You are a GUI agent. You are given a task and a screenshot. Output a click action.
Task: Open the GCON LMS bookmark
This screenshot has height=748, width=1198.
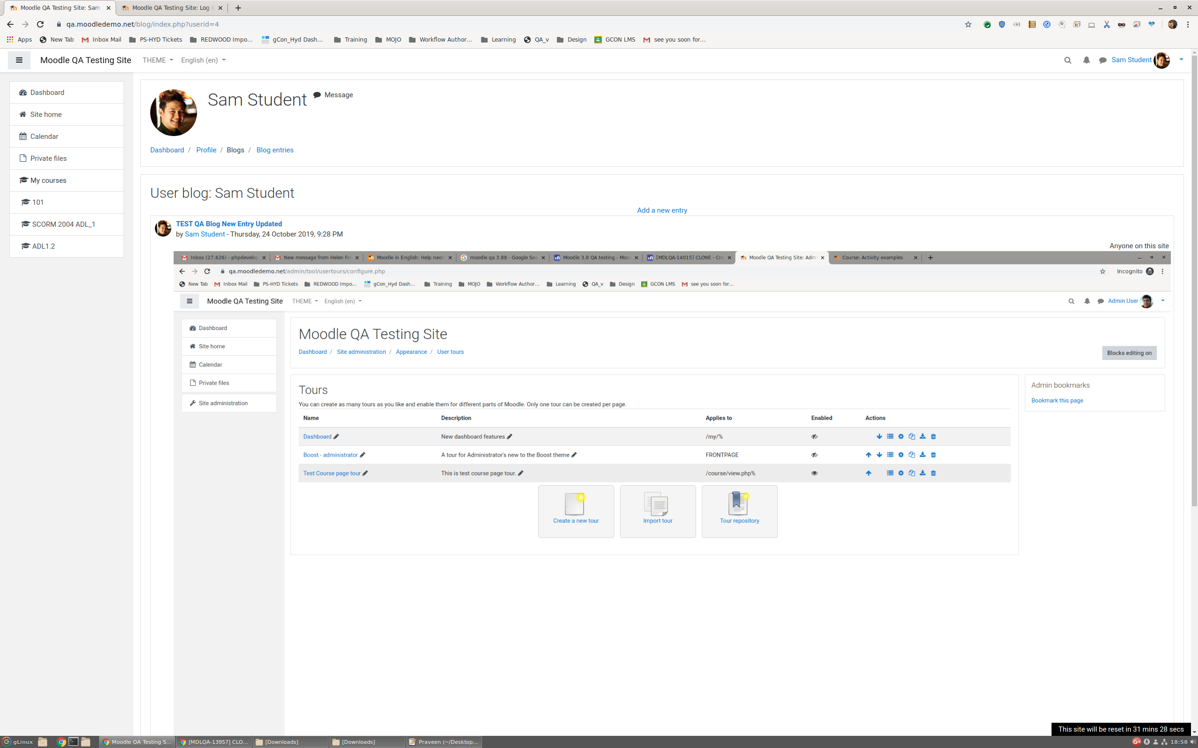coord(614,40)
